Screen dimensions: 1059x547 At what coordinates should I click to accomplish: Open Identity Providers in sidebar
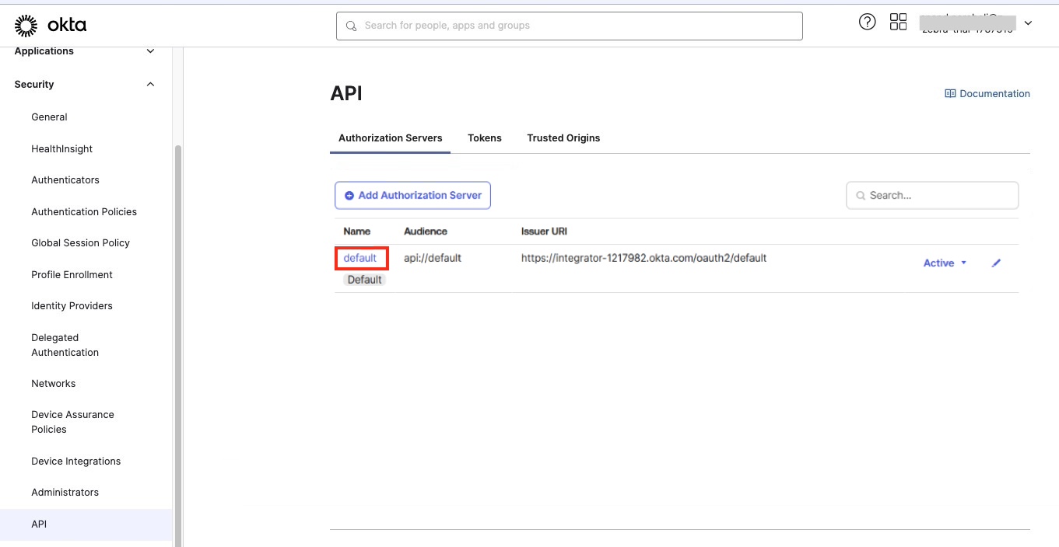click(x=72, y=306)
